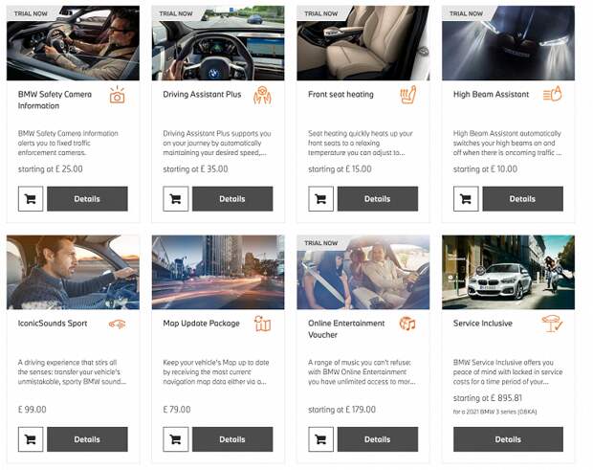This screenshot has height=470, width=593.
Task: Click Trial Now badge on Front seat heating
Action: coord(320,13)
